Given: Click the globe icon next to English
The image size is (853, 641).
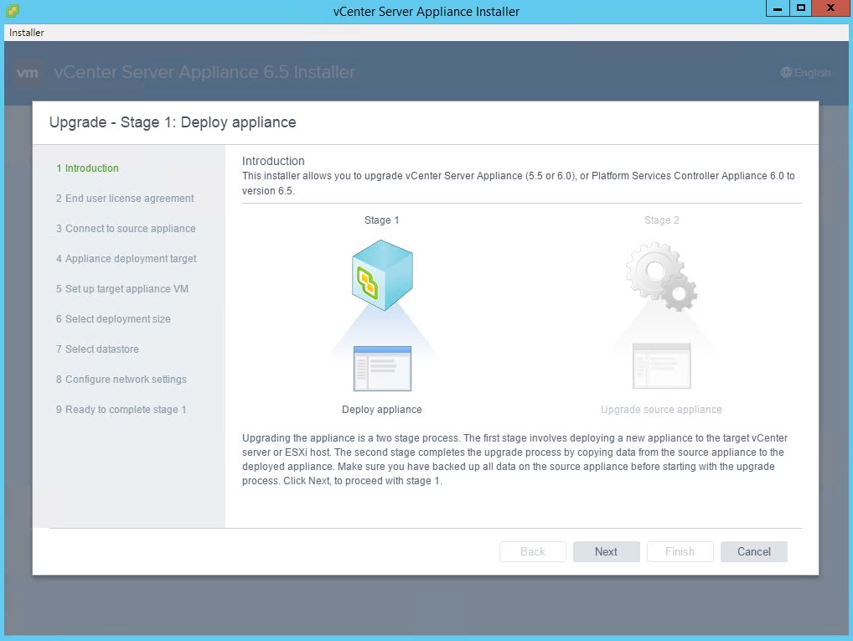Looking at the screenshot, I should (785, 73).
